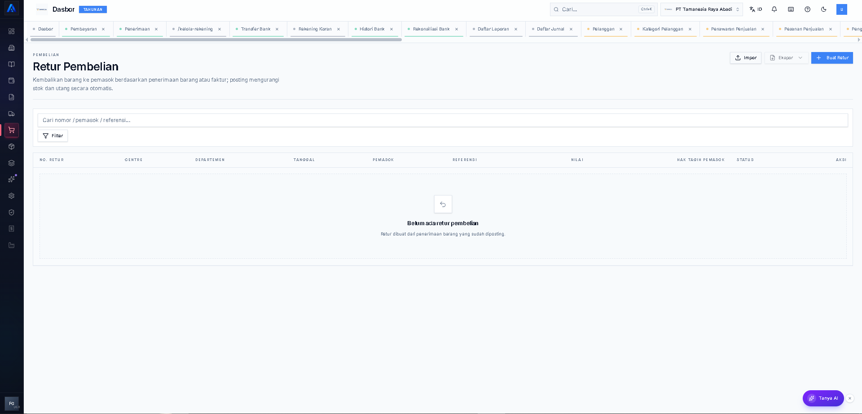This screenshot has height=414, width=862.
Task: Open the dashboard grid icon in sidebar
Action: [12, 31]
